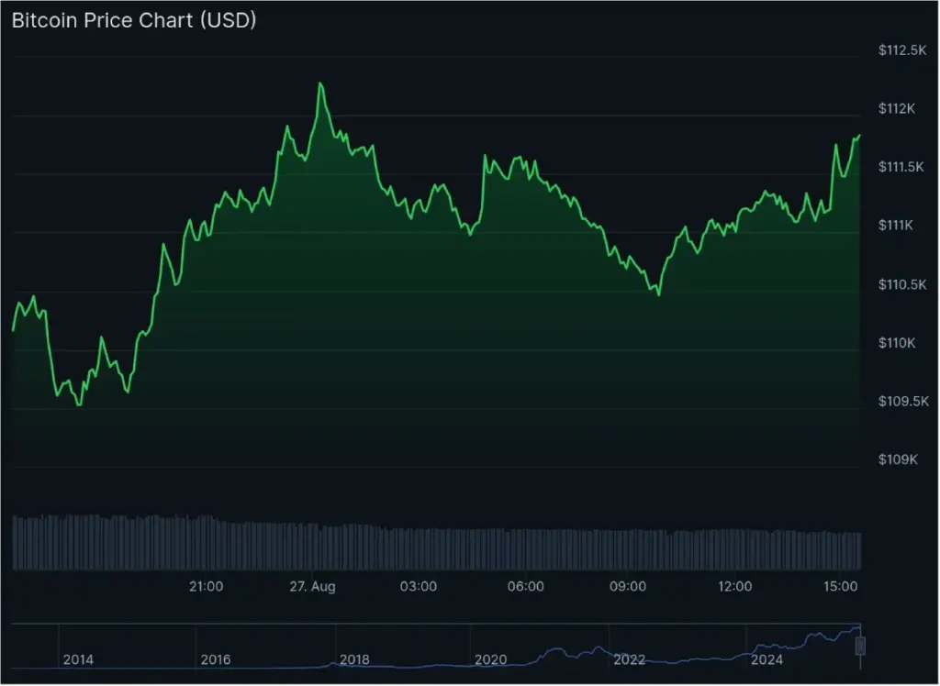Click the 27. Aug date label
The height and width of the screenshot is (686, 940).
coord(312,587)
